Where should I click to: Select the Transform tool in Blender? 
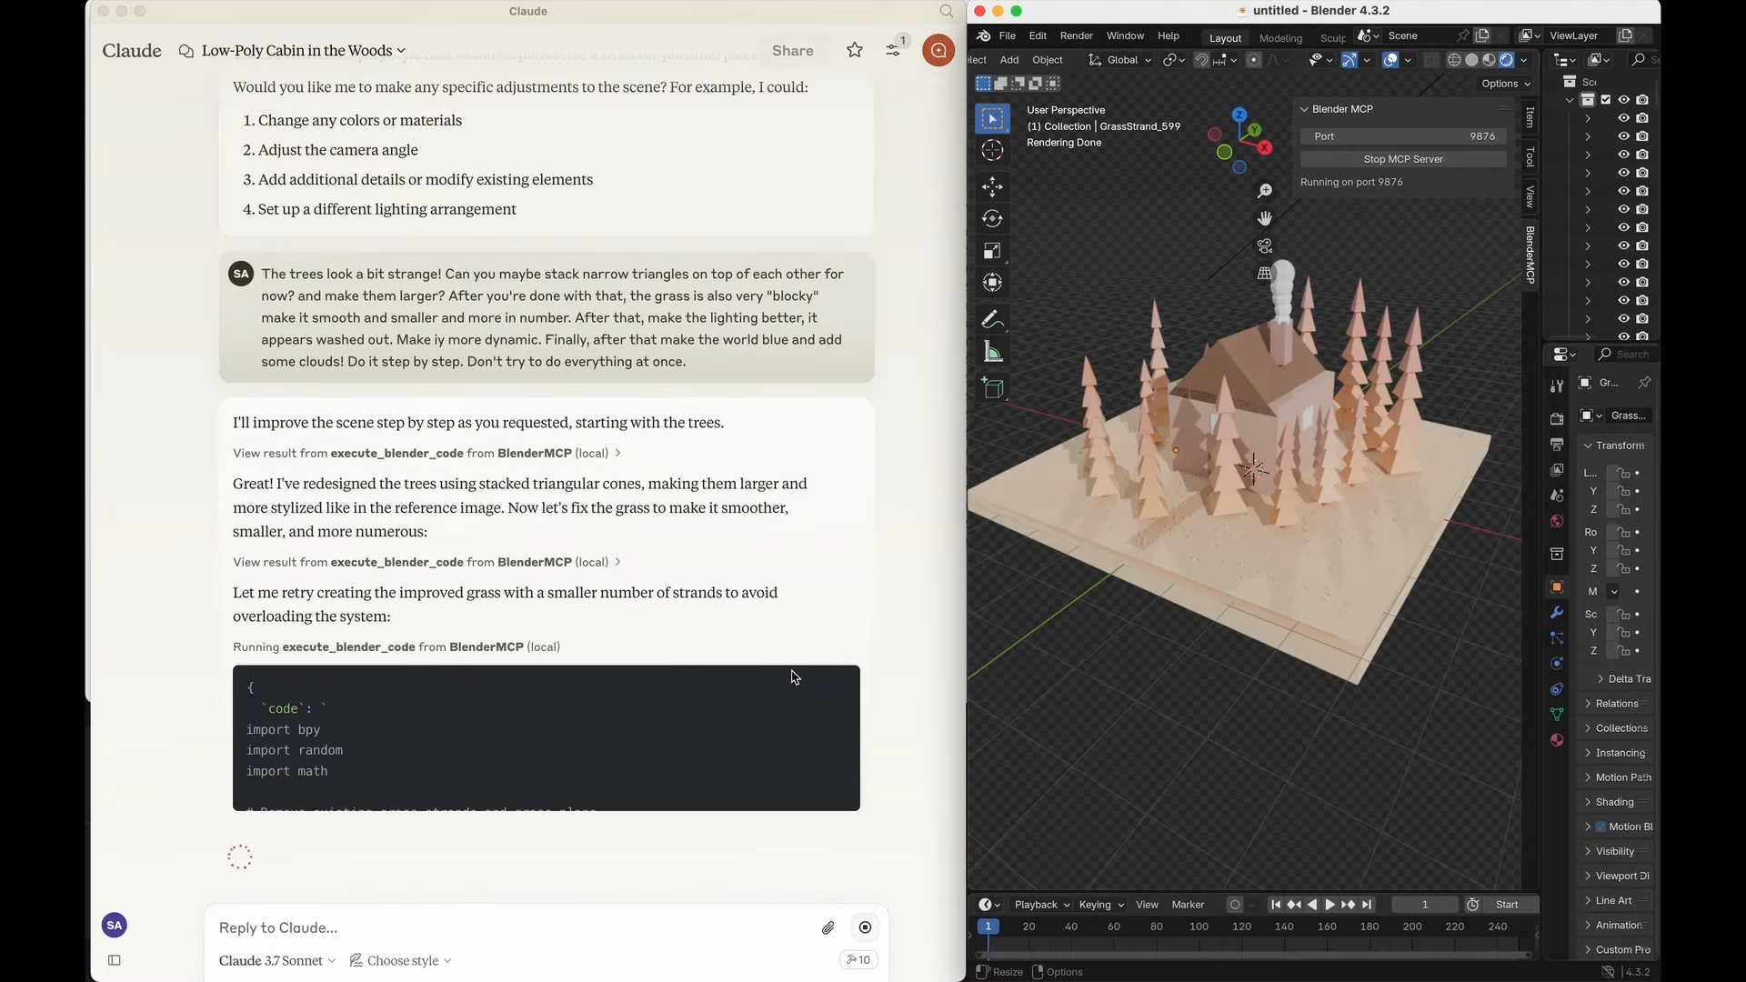pos(992,283)
